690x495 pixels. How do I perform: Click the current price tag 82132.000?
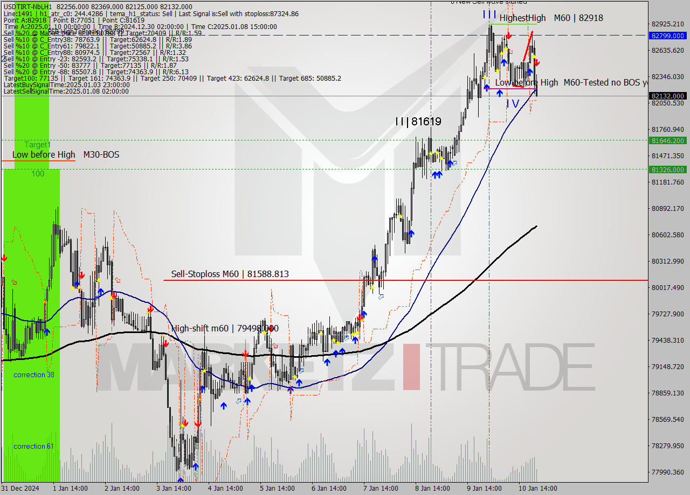[x=668, y=96]
